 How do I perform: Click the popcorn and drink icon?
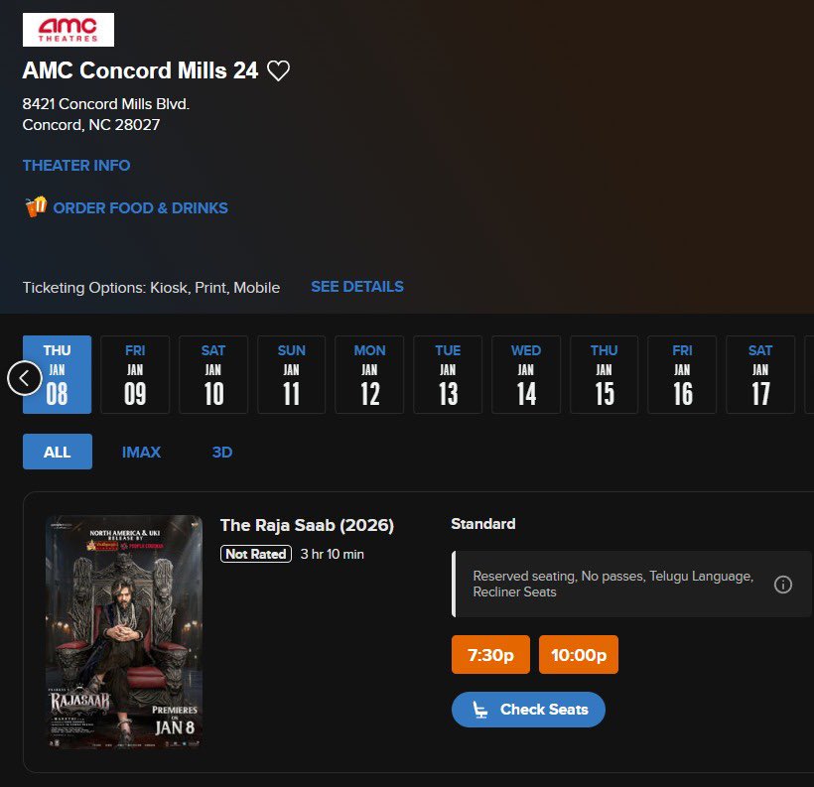[36, 207]
